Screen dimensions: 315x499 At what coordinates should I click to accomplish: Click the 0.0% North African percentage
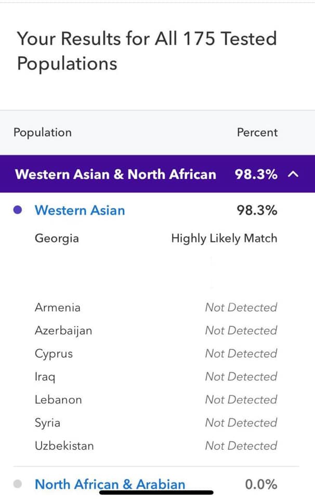click(x=261, y=484)
